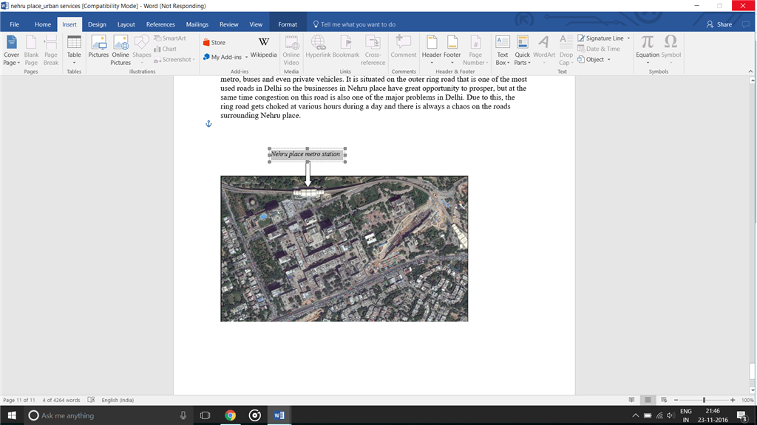
Task: Switch to Web Layout view in status bar
Action: click(664, 400)
